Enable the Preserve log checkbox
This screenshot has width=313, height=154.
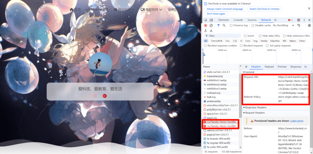[x=231, y=26]
